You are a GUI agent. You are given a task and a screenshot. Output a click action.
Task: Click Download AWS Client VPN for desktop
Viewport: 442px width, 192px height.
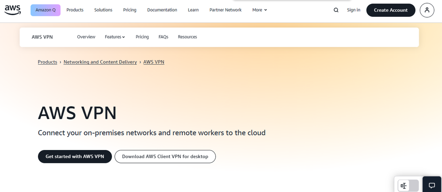pyautogui.click(x=165, y=157)
